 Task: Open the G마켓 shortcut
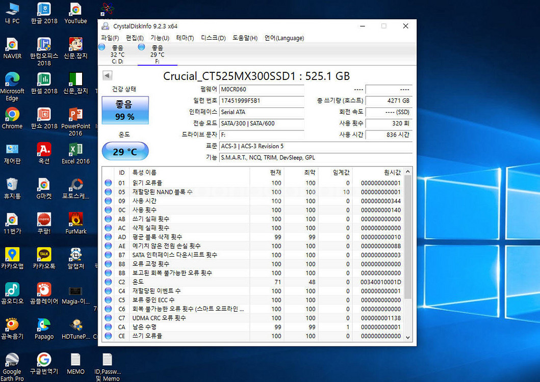pos(44,188)
